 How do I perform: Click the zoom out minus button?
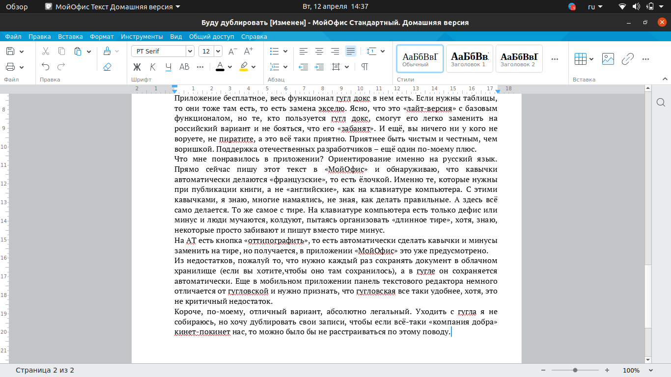click(543, 370)
